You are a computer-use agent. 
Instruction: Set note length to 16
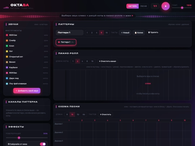pos(92,61)
